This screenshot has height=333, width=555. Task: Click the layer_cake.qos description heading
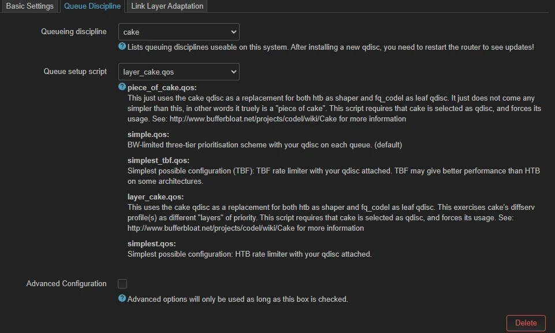tap(155, 197)
